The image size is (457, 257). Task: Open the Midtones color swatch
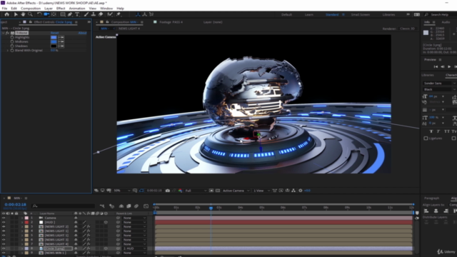(x=54, y=41)
